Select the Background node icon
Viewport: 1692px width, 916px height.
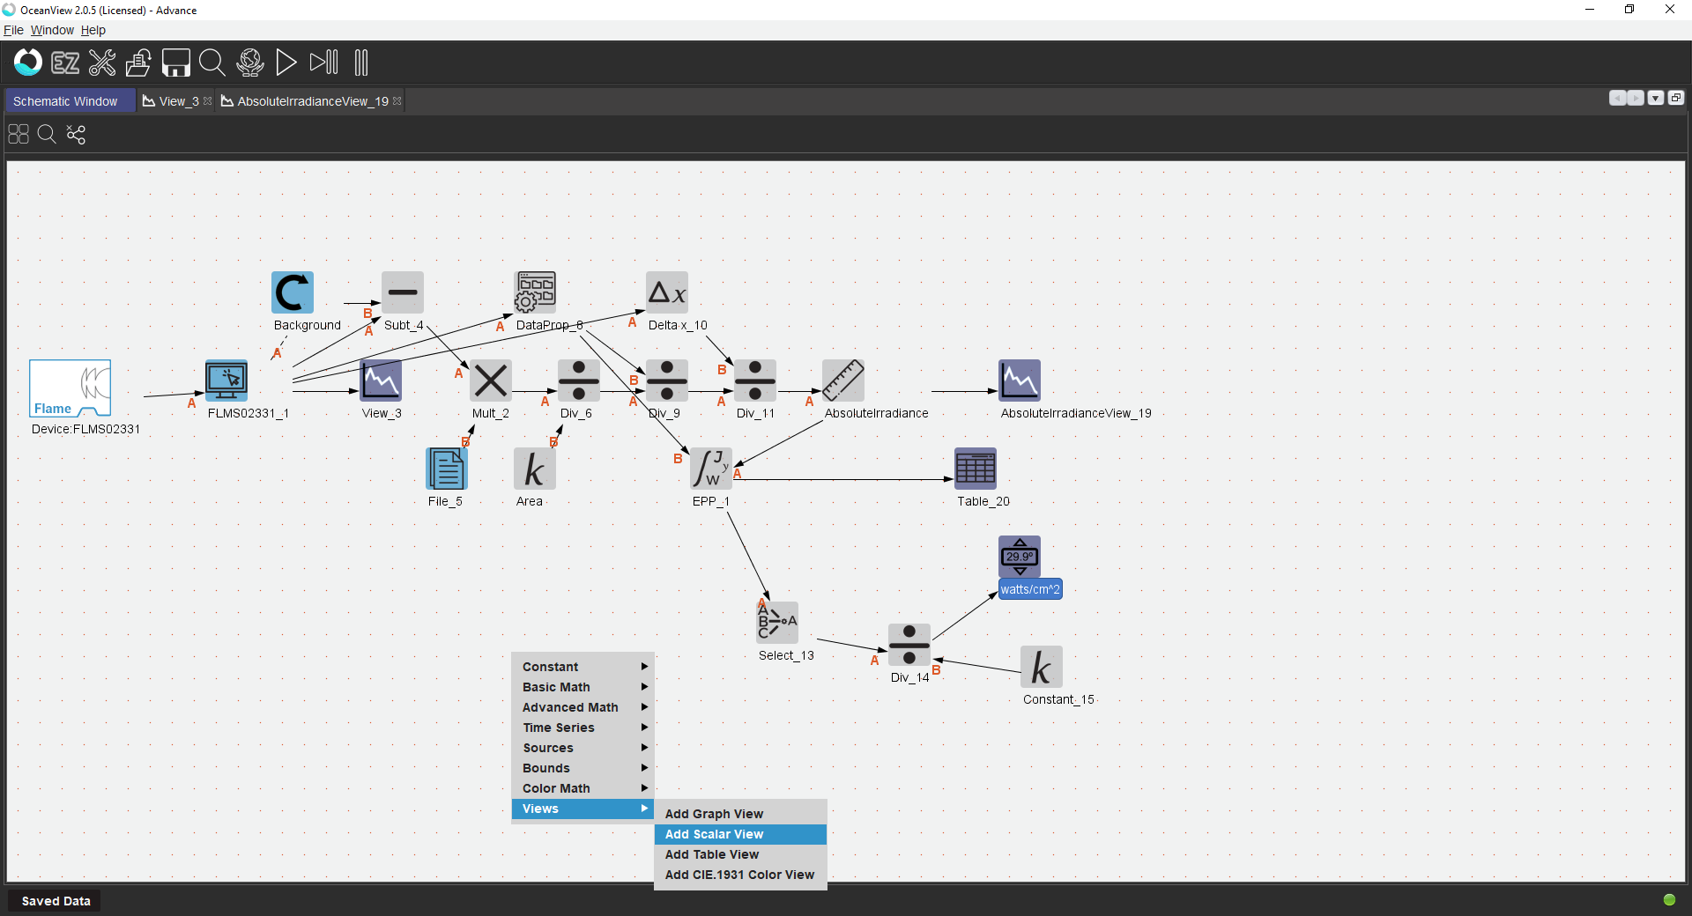click(293, 292)
